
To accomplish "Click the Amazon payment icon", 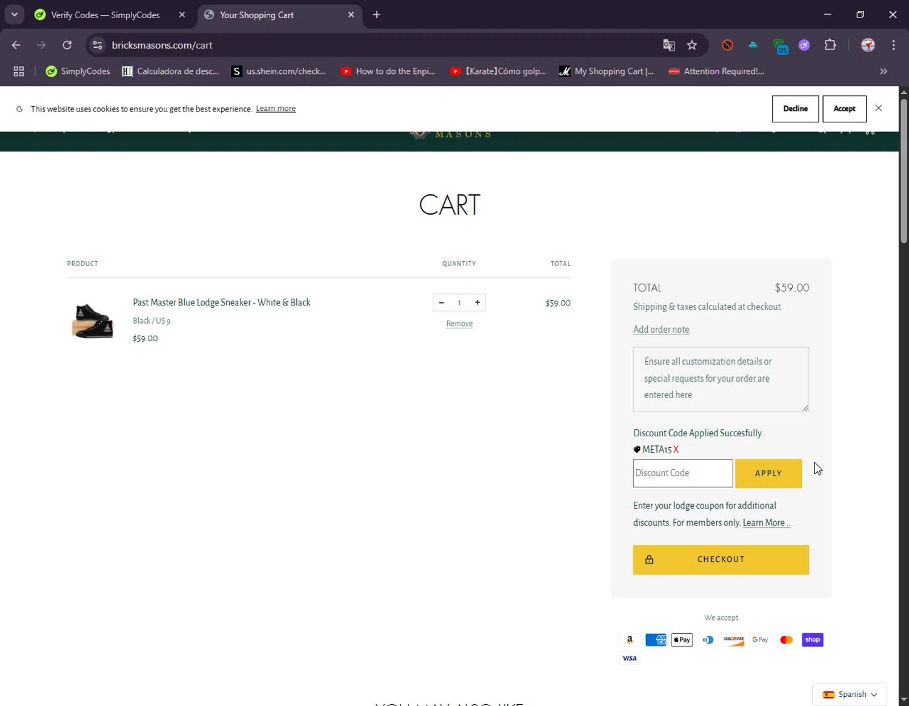I will pos(630,640).
